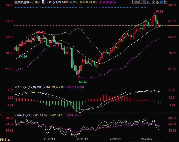Click the 2022/02 date on the time axis
Viewport: 179px width, 142px height.
click(x=147, y=139)
